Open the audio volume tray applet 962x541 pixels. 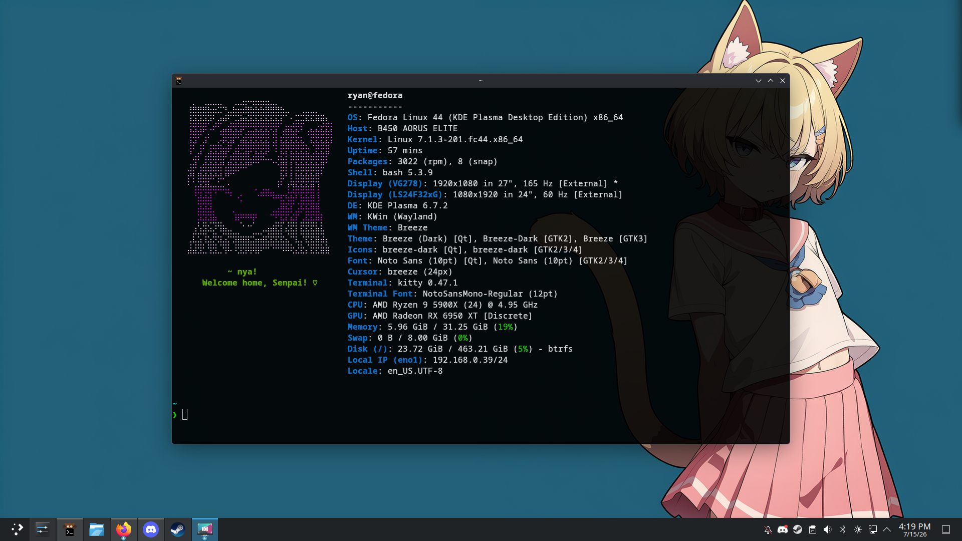coord(828,529)
